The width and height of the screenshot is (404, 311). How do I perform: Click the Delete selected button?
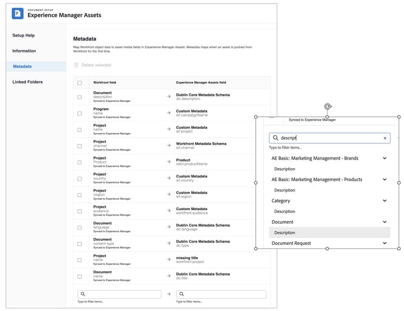pyautogui.click(x=96, y=65)
